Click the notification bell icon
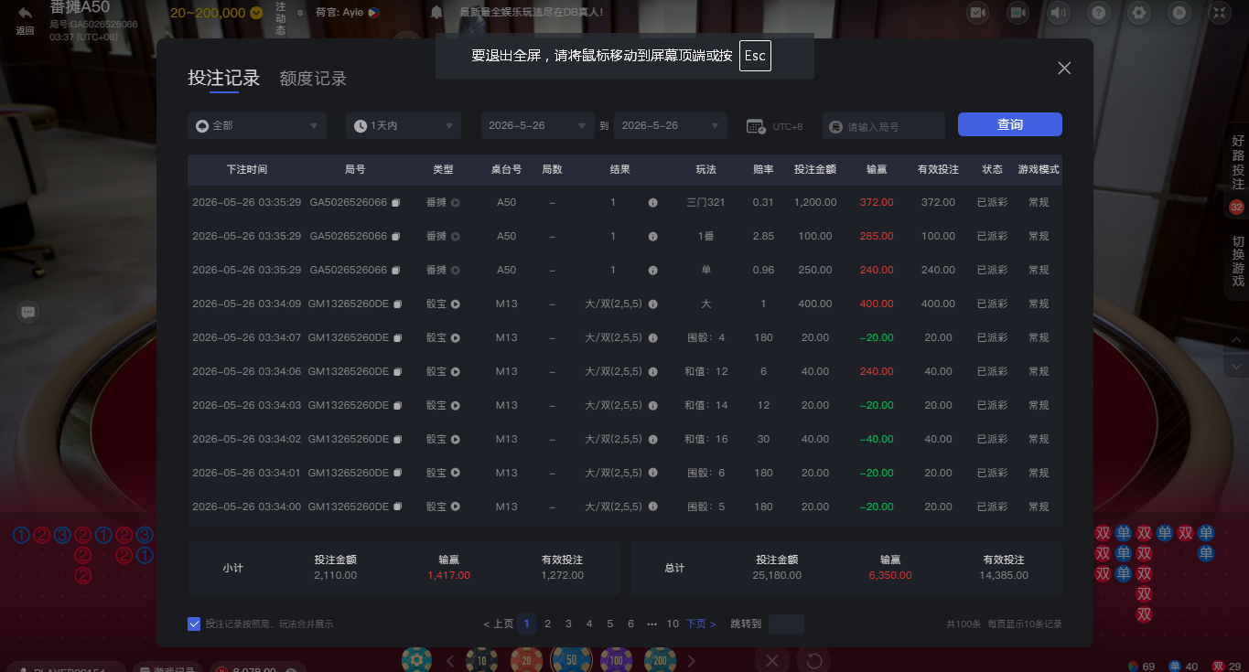 click(436, 12)
